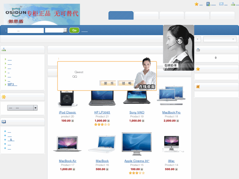Open the OSIDUN logo banner
Image resolution: width=239 pixels, height=179 pixels.
pyautogui.click(x=42, y=14)
